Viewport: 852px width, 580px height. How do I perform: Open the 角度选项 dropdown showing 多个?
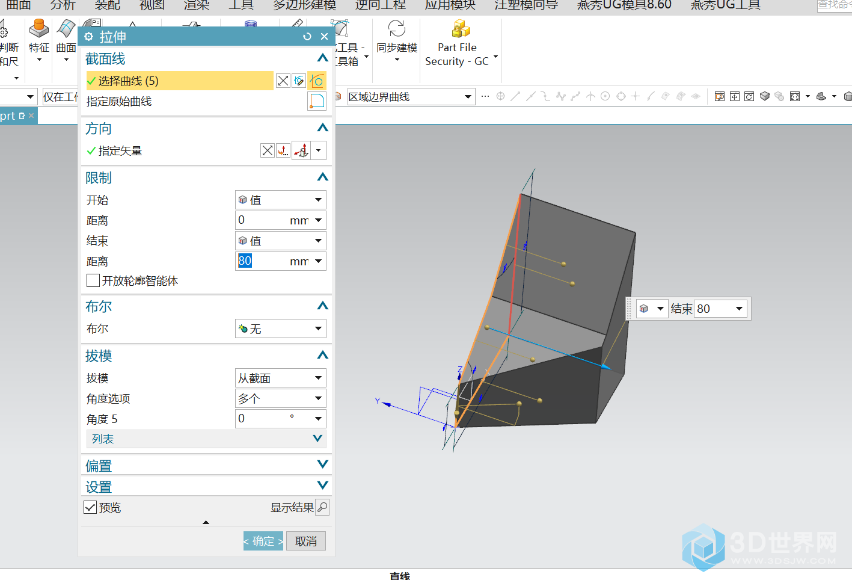(281, 398)
